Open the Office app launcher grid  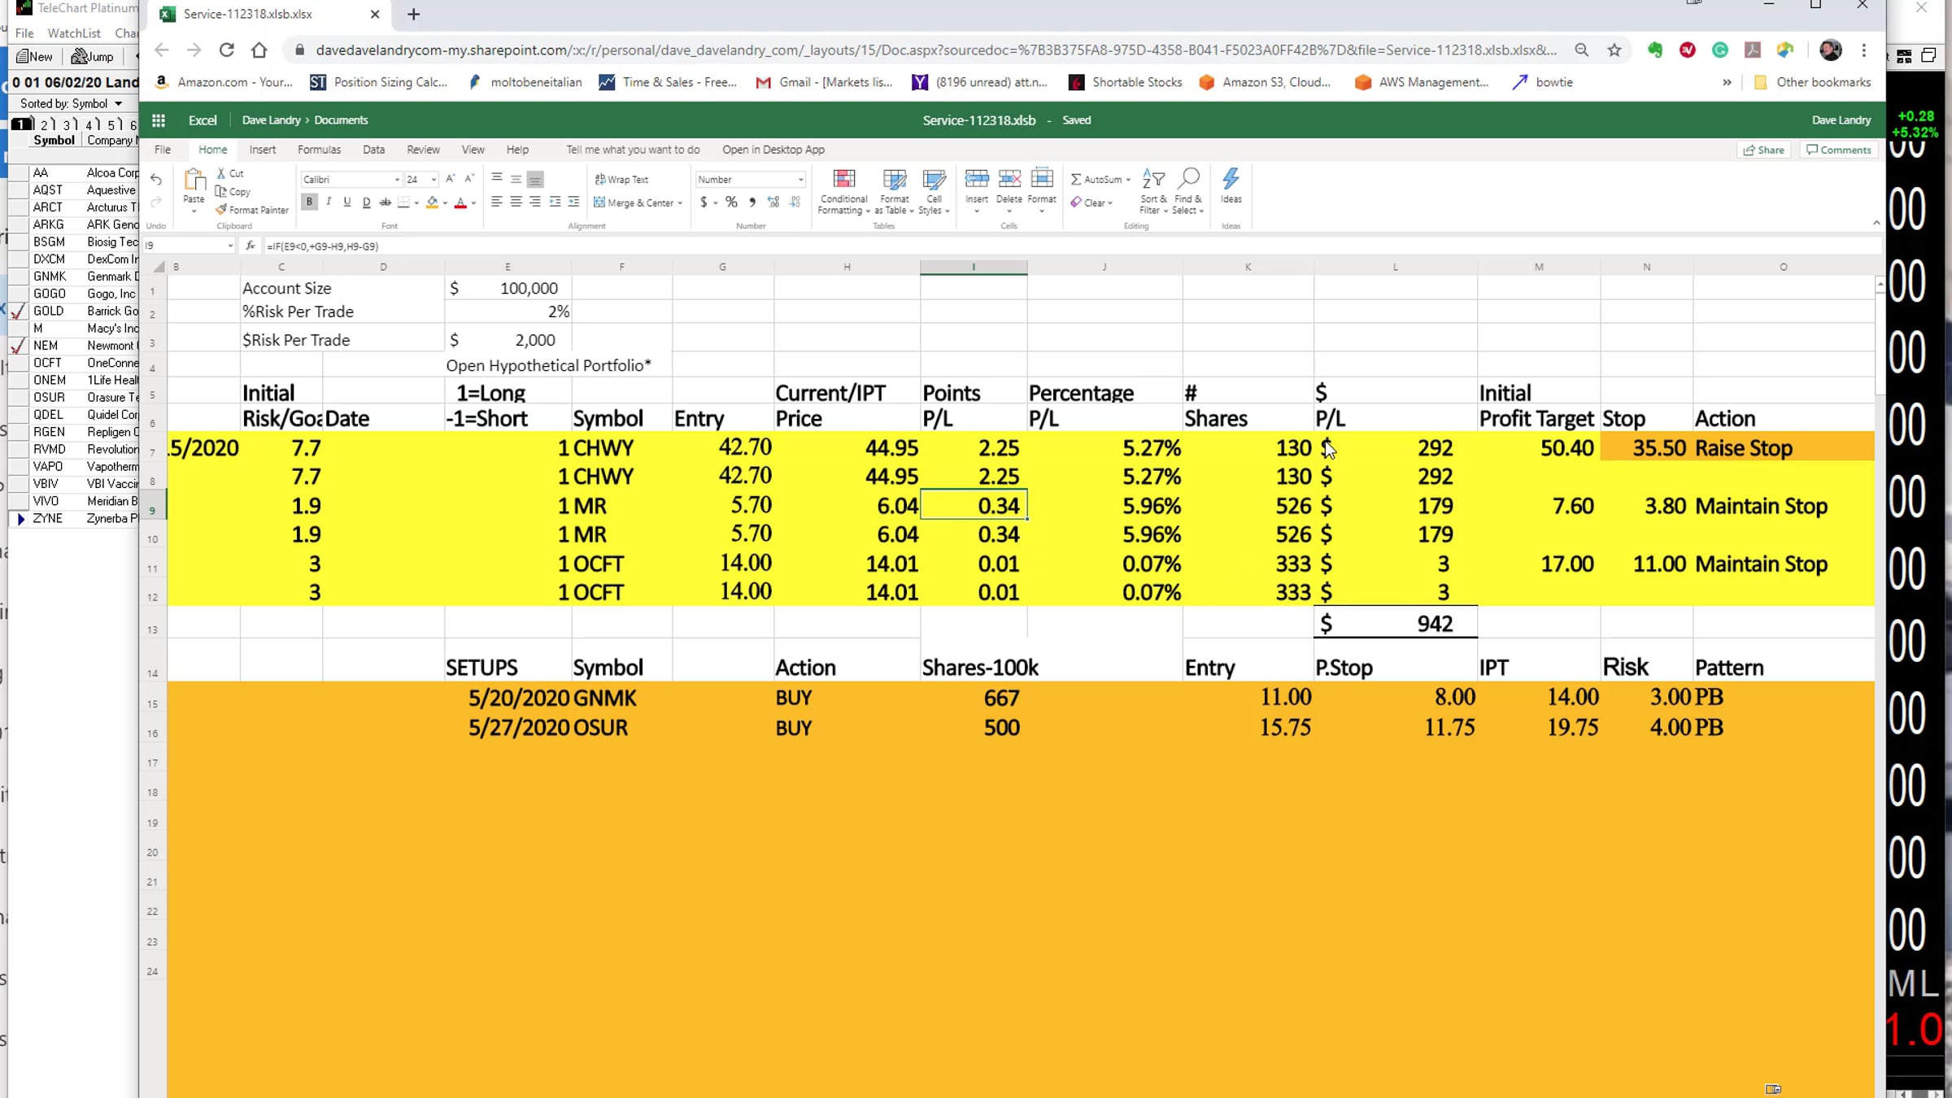(159, 120)
